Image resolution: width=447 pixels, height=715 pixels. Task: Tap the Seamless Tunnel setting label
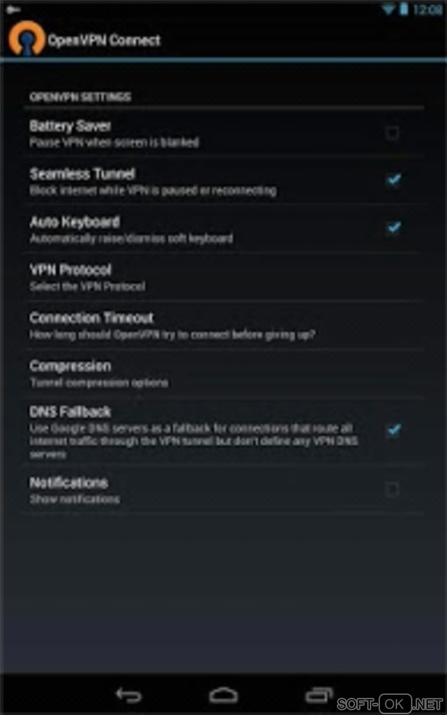(82, 174)
